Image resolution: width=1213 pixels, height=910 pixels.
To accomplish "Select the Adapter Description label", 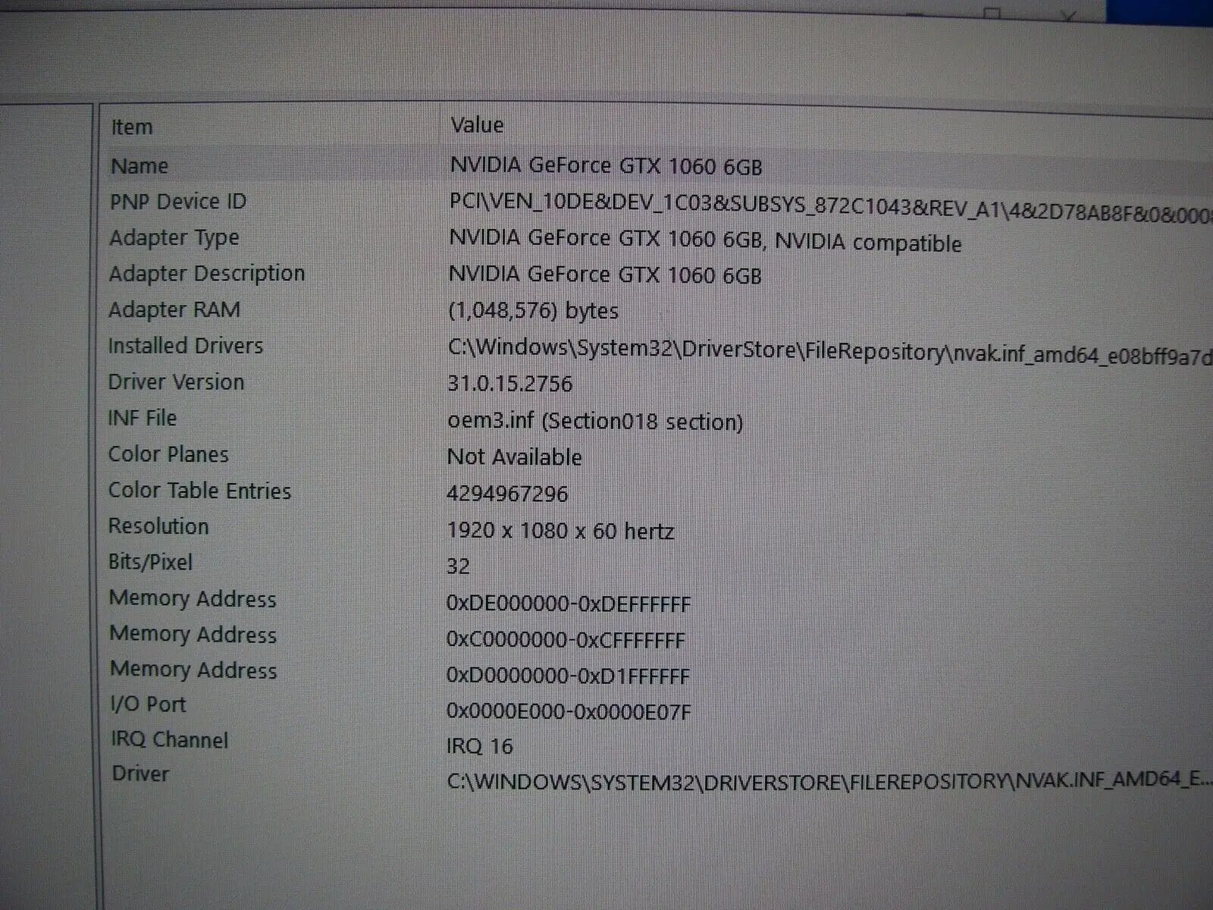I will coord(207,273).
